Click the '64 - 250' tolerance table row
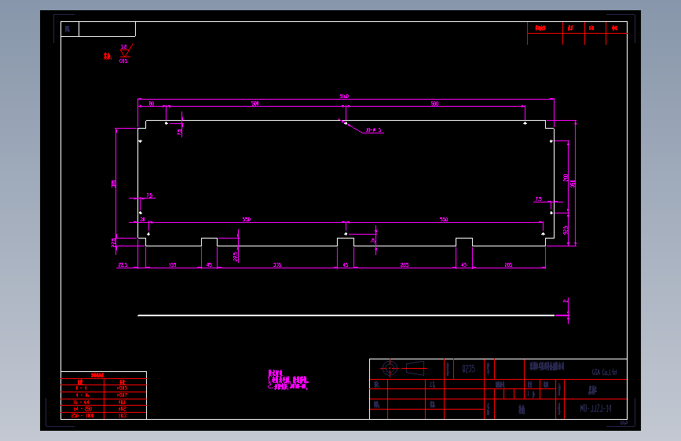This screenshot has width=681, height=441. click(104, 409)
